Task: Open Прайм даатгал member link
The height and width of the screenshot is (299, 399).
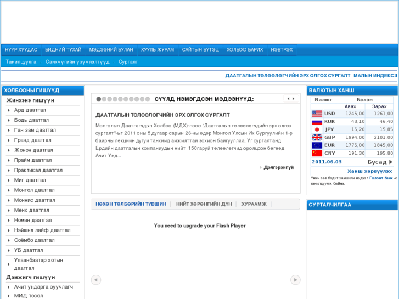Action: coord(33,160)
